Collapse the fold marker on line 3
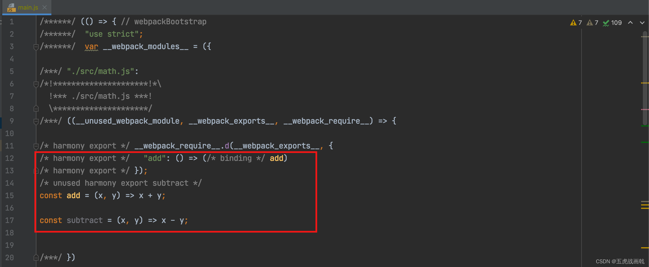The height and width of the screenshot is (267, 649). pyautogui.click(x=36, y=47)
